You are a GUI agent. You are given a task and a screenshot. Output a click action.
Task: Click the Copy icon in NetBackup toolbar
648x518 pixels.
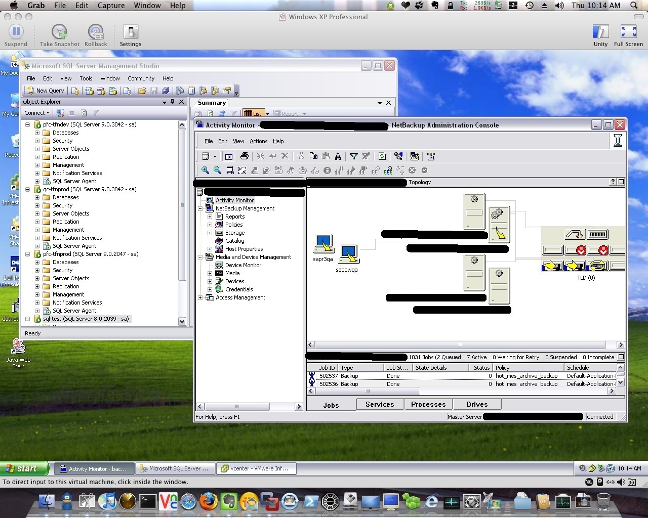click(313, 156)
